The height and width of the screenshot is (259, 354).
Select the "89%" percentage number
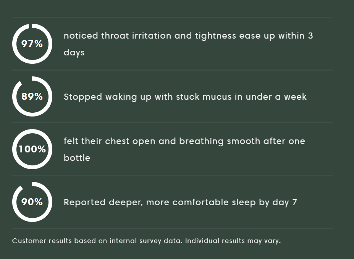[x=32, y=97]
